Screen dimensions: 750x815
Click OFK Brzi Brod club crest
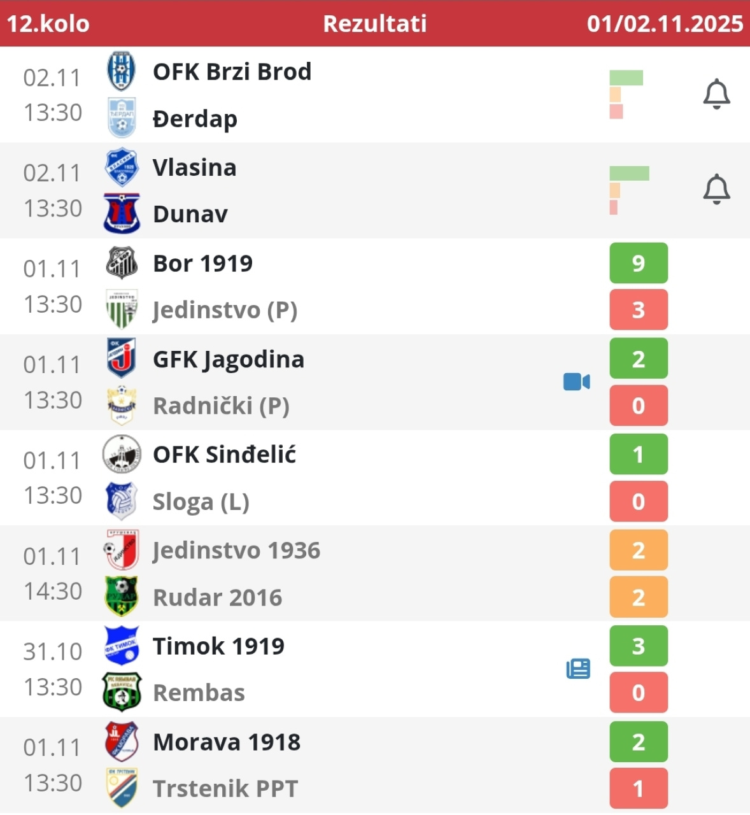pos(121,71)
